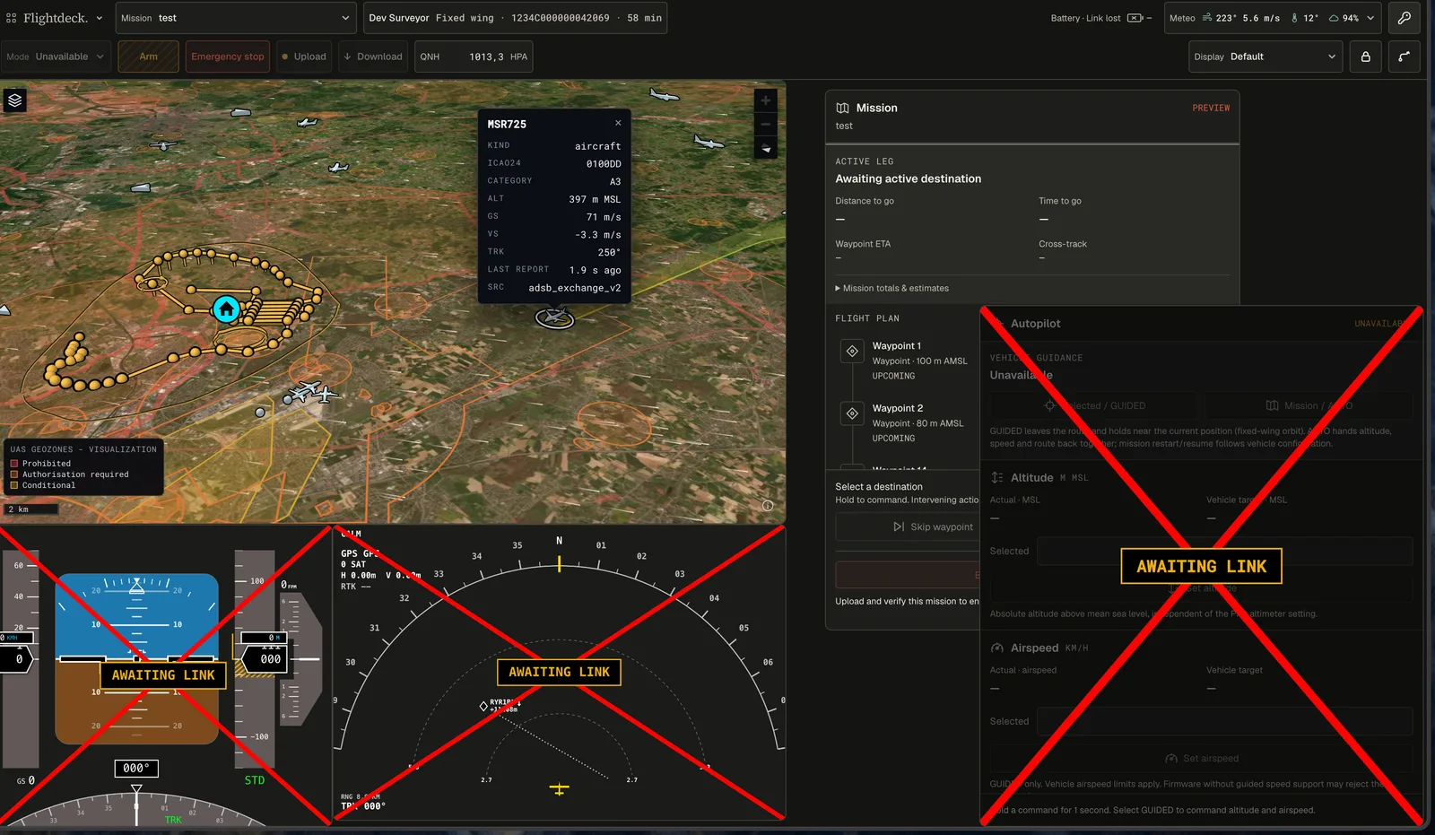
Task: Click the Download mission button
Action: [373, 57]
